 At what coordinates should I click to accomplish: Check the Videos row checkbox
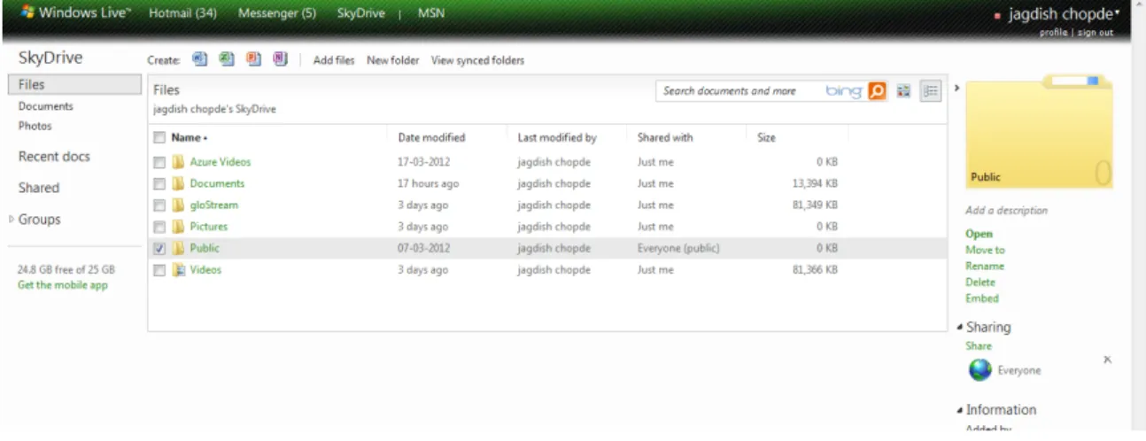click(159, 270)
